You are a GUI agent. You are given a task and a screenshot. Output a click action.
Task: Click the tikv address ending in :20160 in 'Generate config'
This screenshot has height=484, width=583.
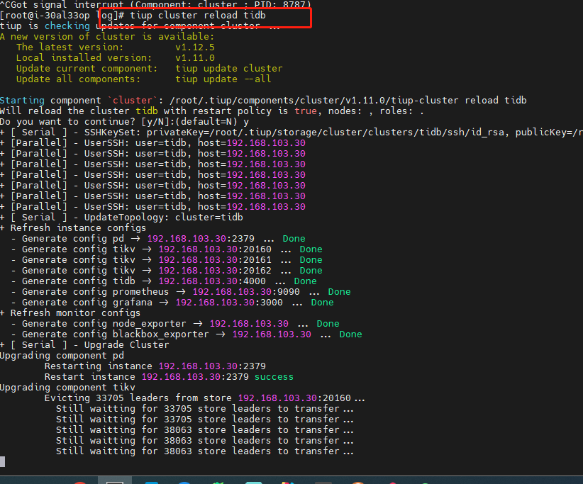(215, 249)
